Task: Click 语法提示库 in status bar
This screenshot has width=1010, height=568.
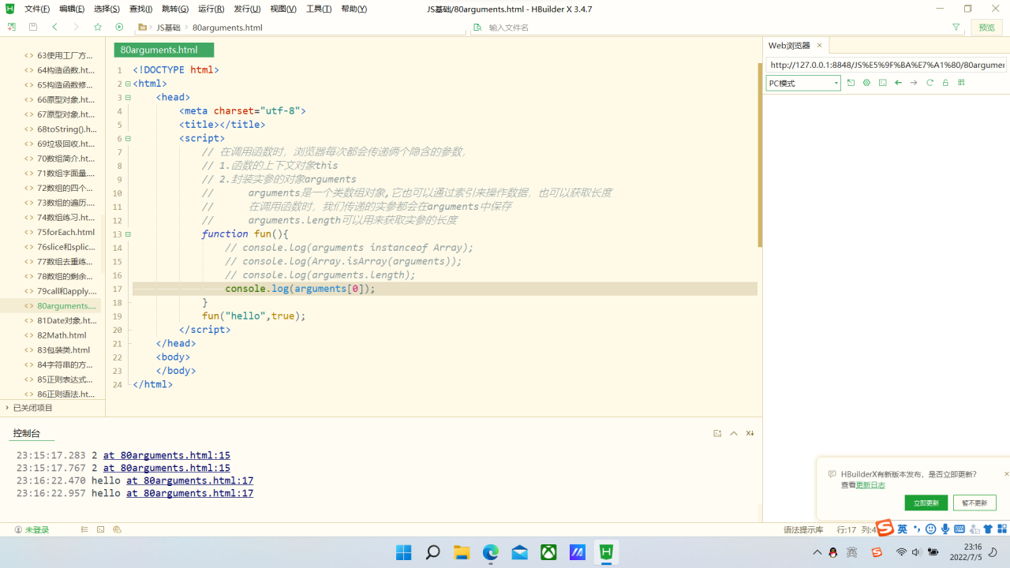Action: coord(803,529)
